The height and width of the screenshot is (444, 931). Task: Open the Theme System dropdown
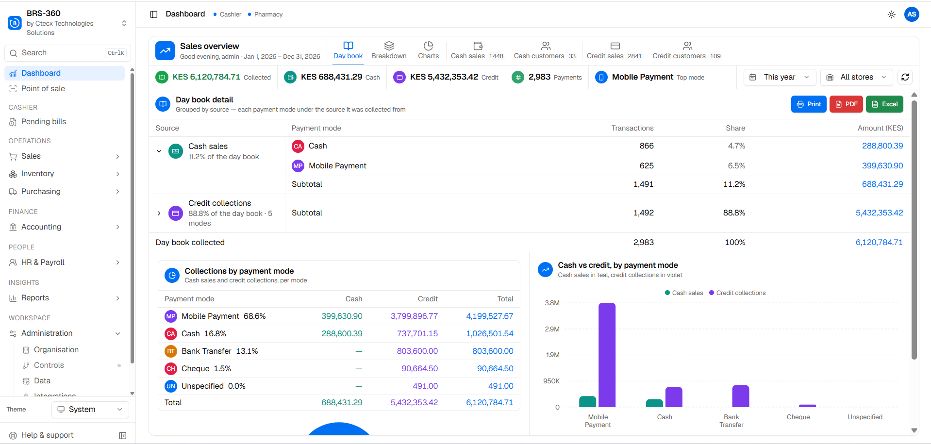point(90,410)
